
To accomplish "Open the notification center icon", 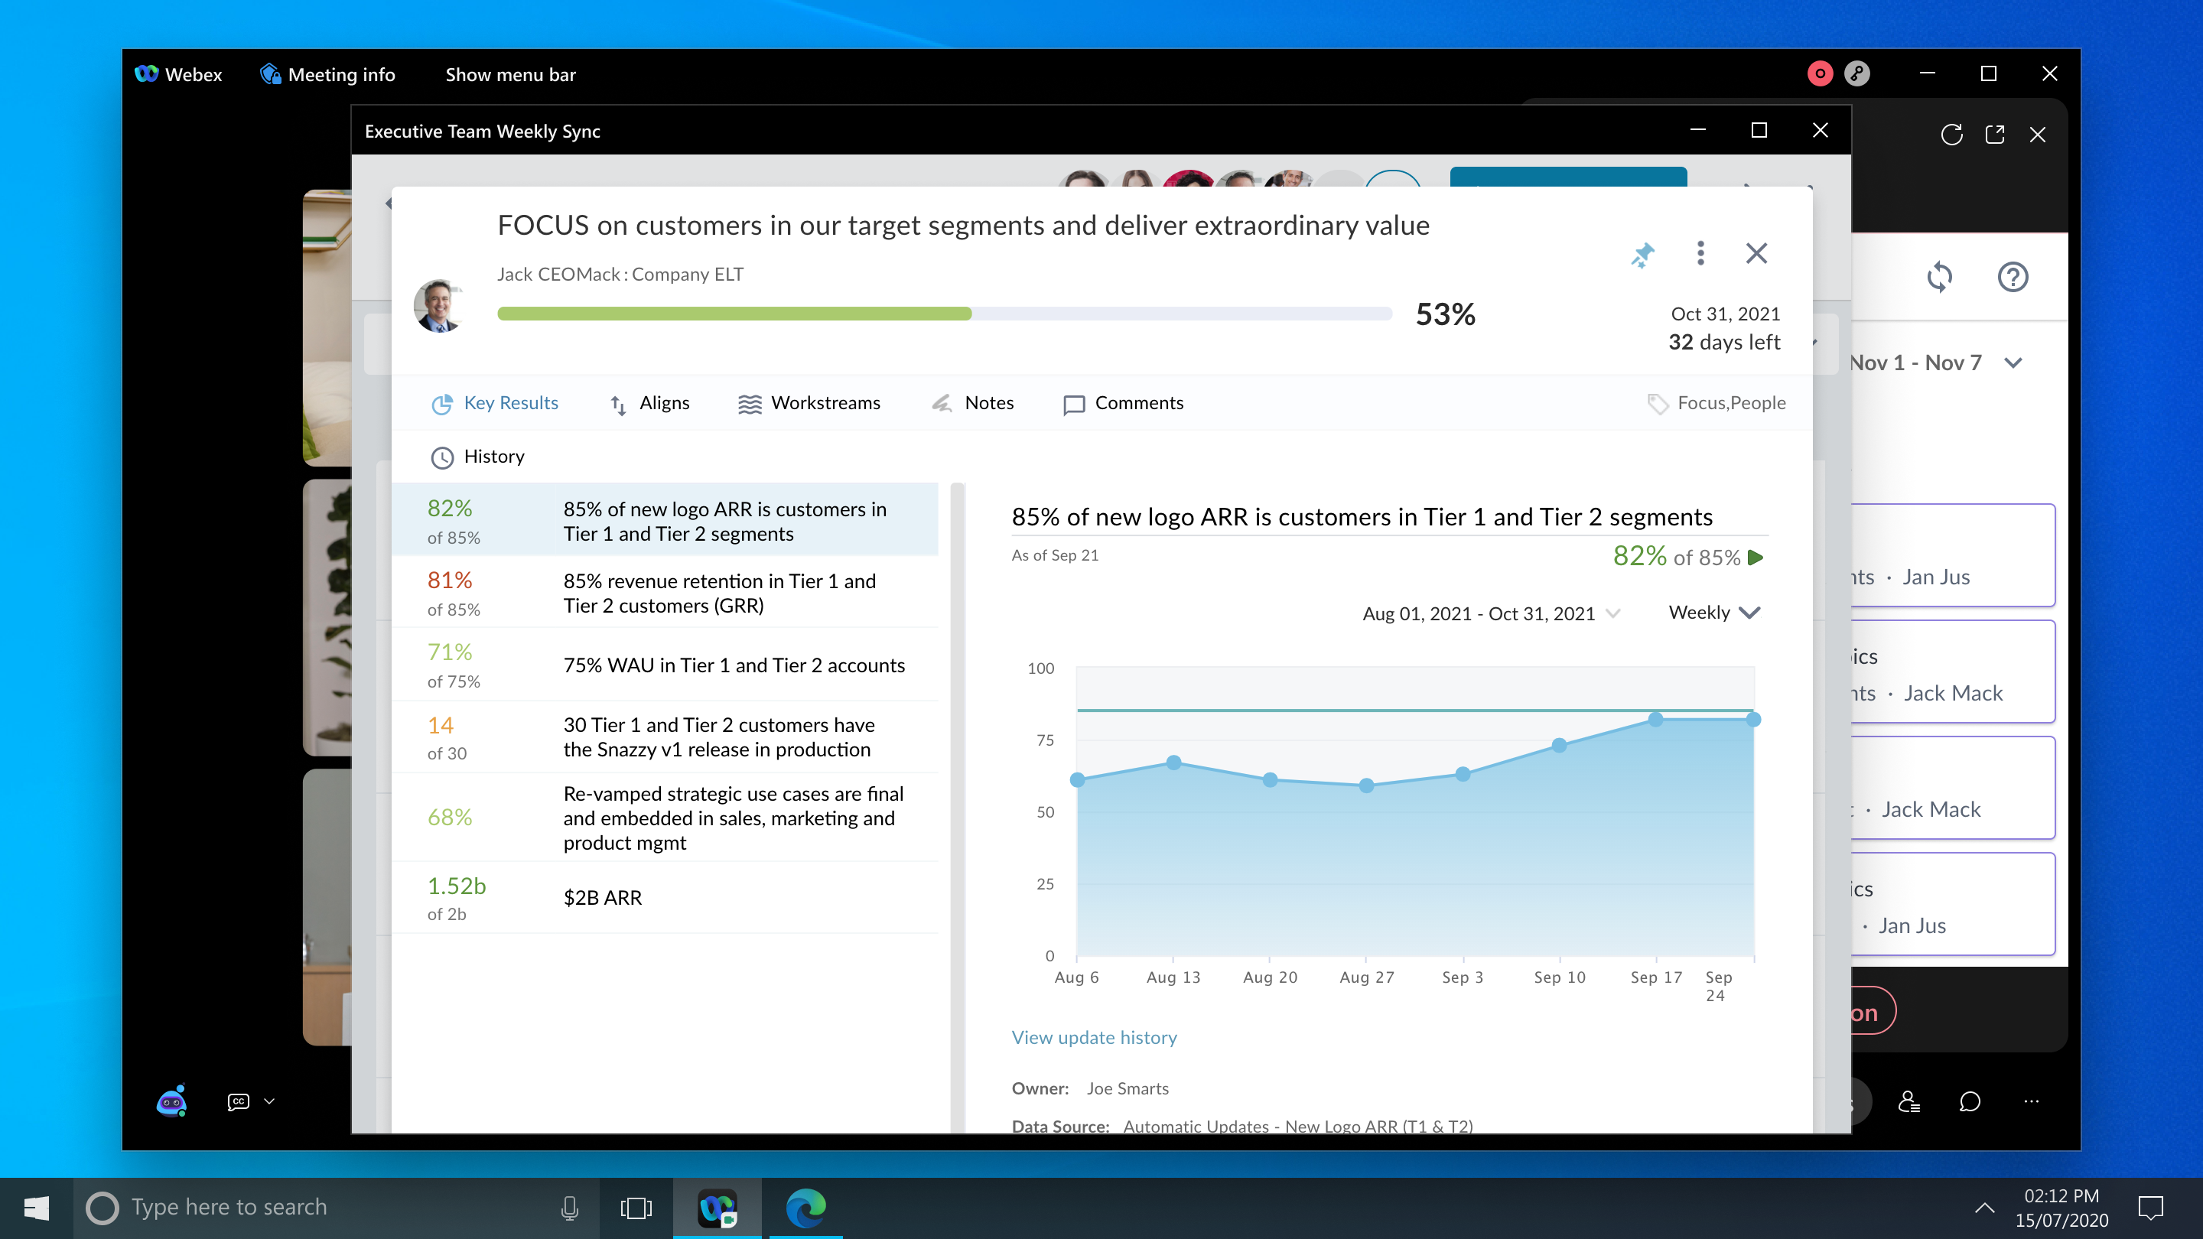I will pos(2151,1208).
